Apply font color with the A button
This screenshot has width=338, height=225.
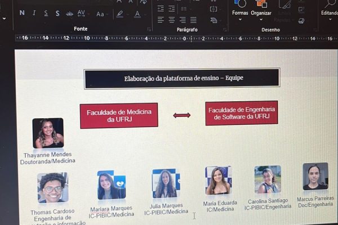[x=137, y=14]
